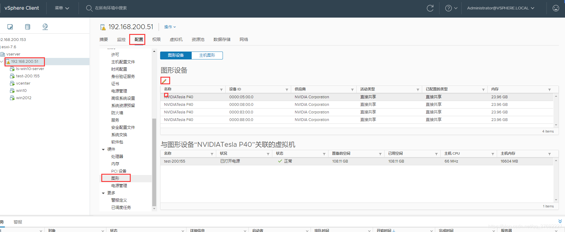The image size is (565, 232).
Task: Open 主机配置文件 settings
Action: click(123, 62)
